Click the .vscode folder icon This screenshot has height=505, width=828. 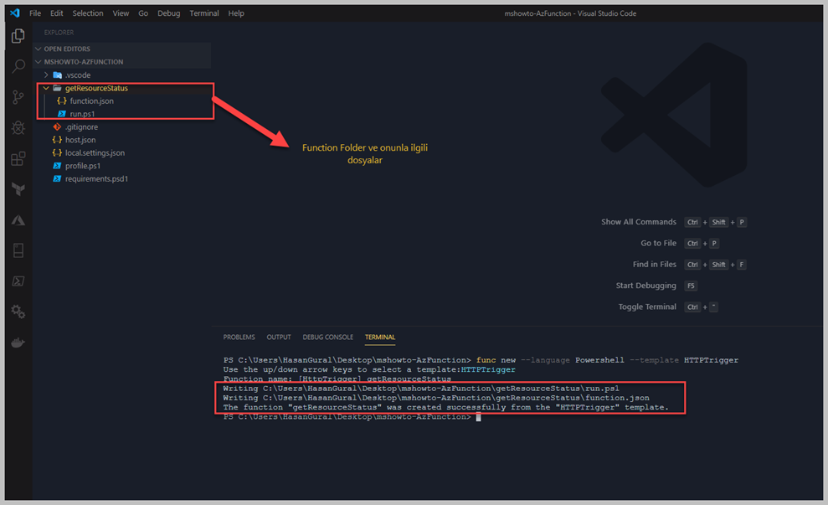click(58, 75)
